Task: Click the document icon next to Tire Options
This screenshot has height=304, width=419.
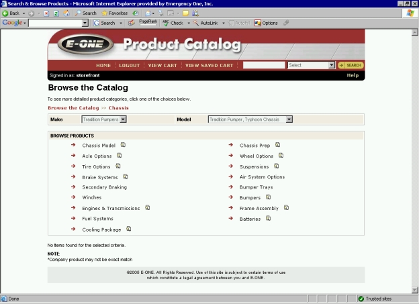Action: [118, 166]
